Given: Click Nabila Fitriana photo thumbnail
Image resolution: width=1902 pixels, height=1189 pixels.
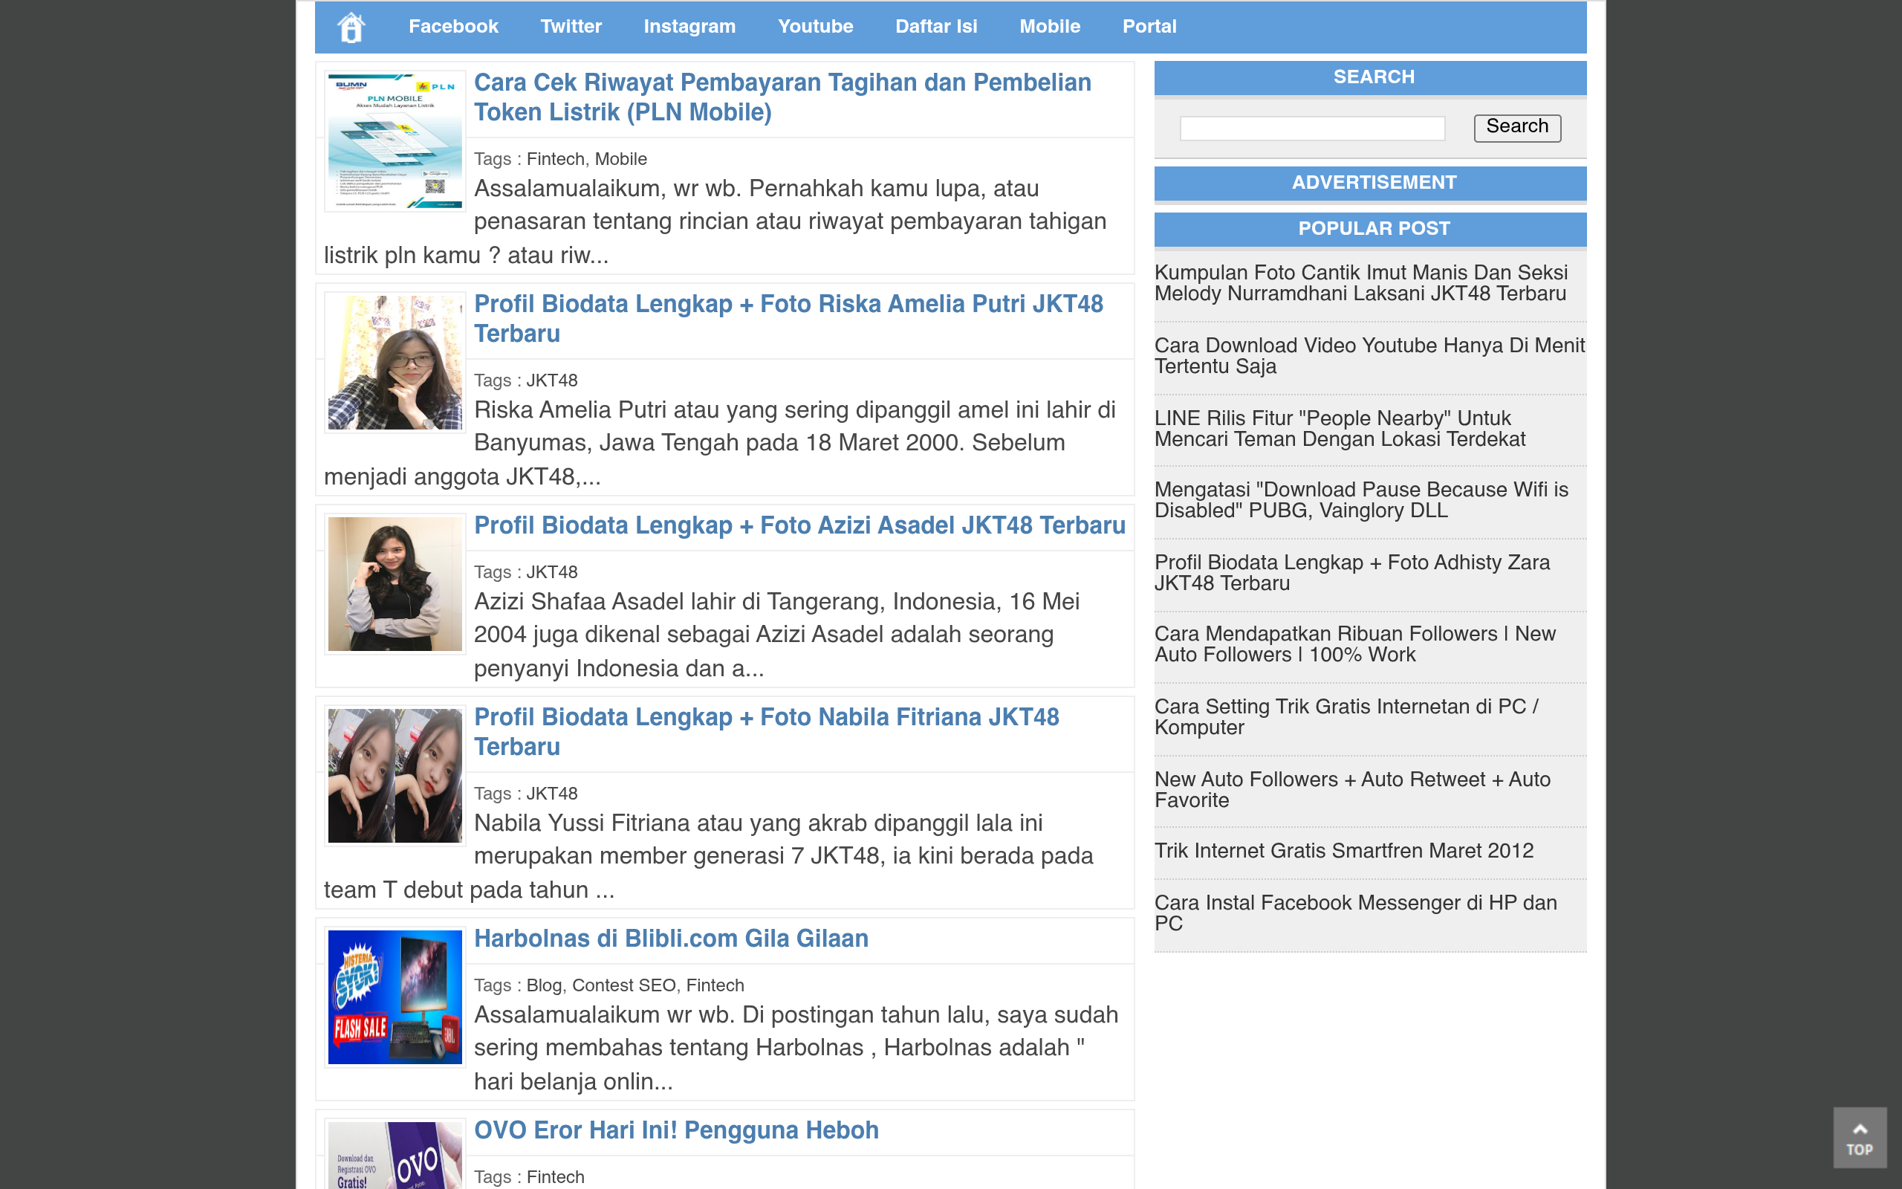Looking at the screenshot, I should [x=395, y=776].
